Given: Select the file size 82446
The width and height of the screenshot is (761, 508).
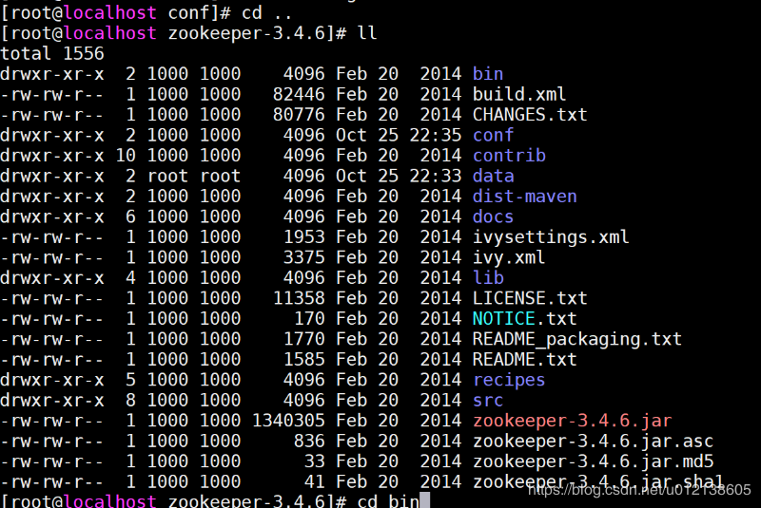Looking at the screenshot, I should (x=299, y=94).
